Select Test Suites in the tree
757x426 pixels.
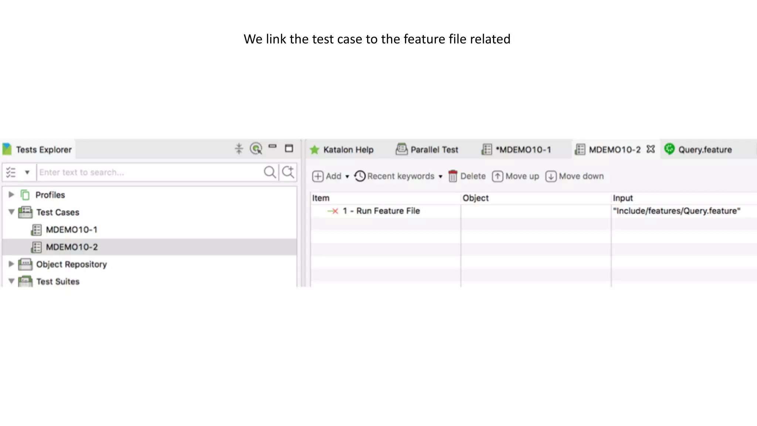[58, 281]
